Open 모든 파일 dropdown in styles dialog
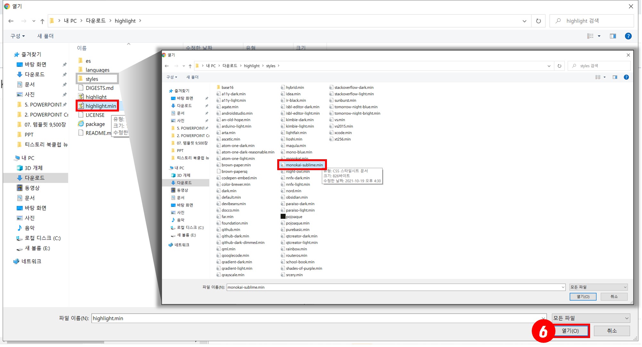The image size is (642, 347). [x=598, y=287]
